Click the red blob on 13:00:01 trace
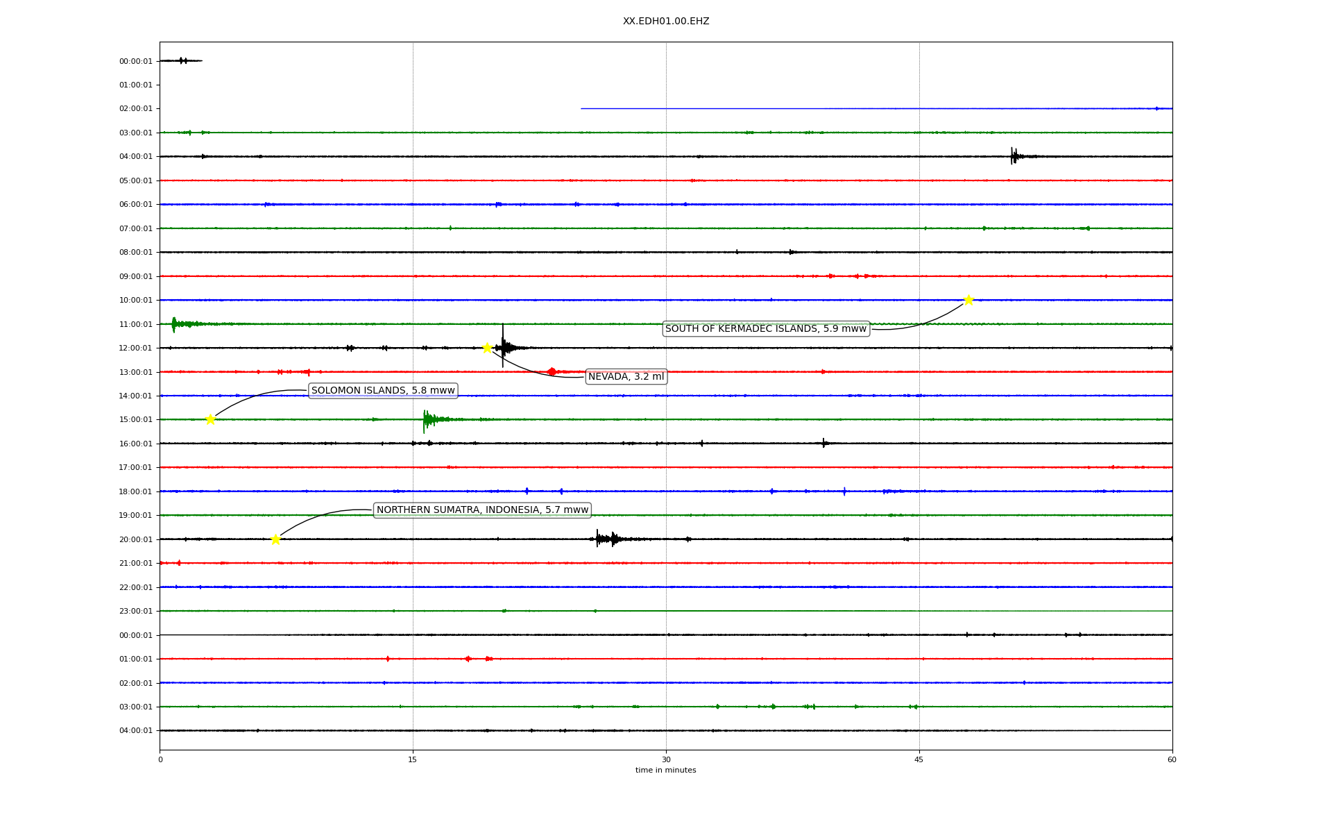The height and width of the screenshot is (833, 1332). 552,371
